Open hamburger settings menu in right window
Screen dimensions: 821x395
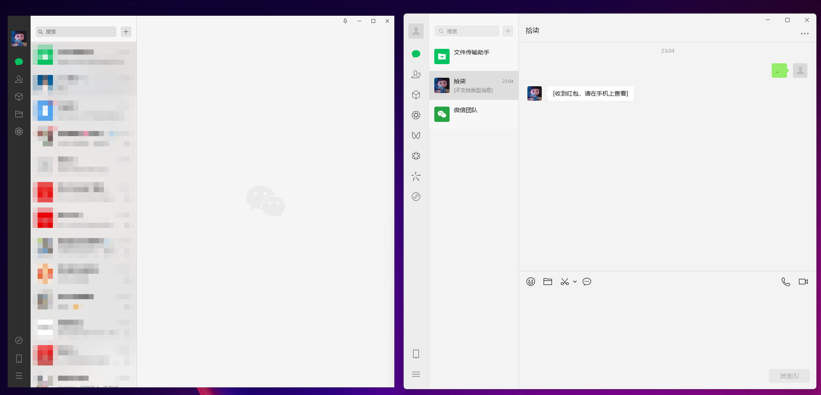click(x=416, y=374)
